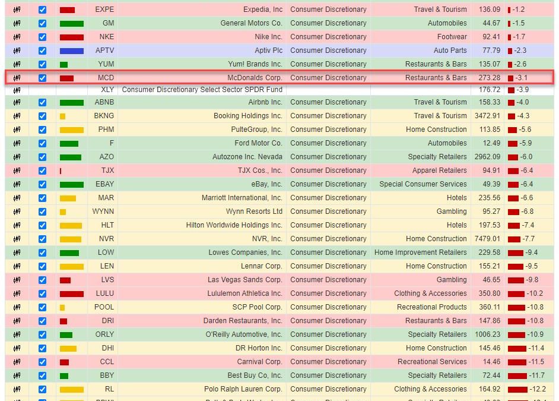Open chart icon for LULU row
The width and height of the screenshot is (559, 401).
(17, 293)
